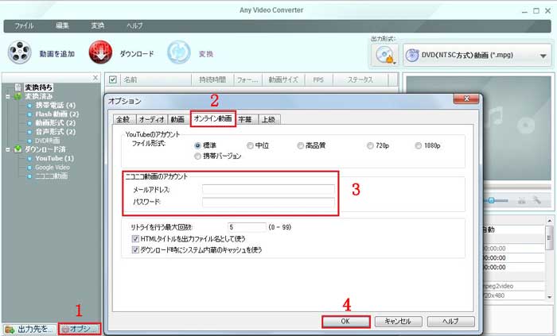Click the DVD disc icon in format box
The width and height of the screenshot is (557, 336).
(412, 56)
